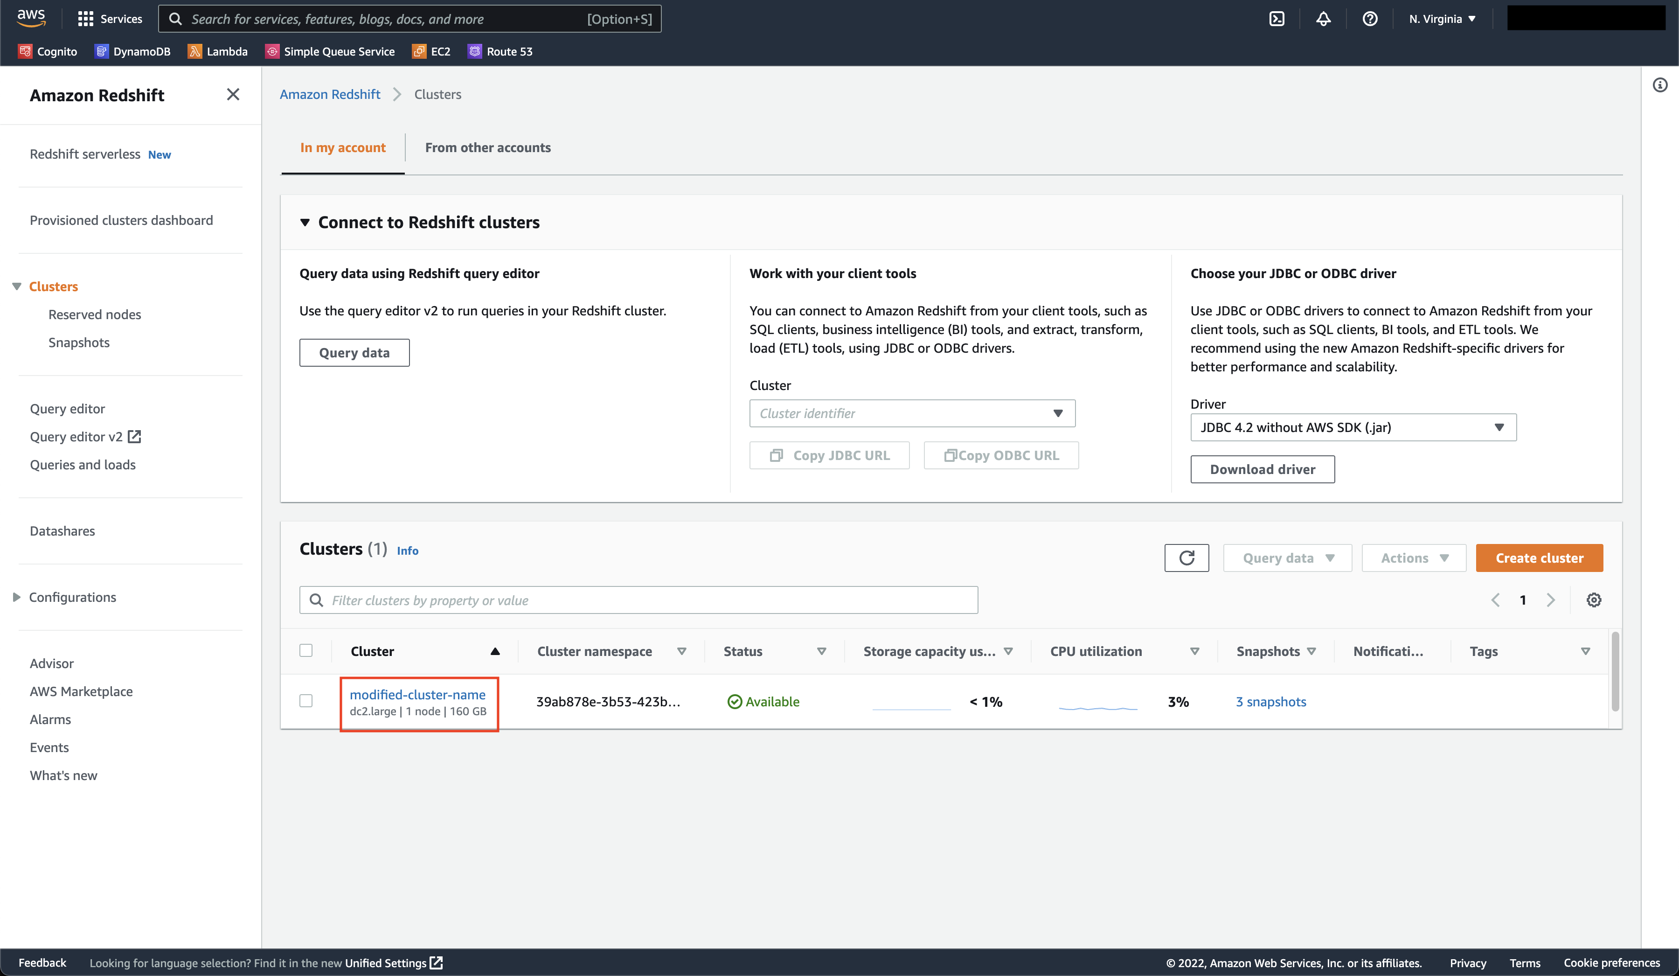
Task: Click the Filter clusters search field
Action: pos(638,600)
